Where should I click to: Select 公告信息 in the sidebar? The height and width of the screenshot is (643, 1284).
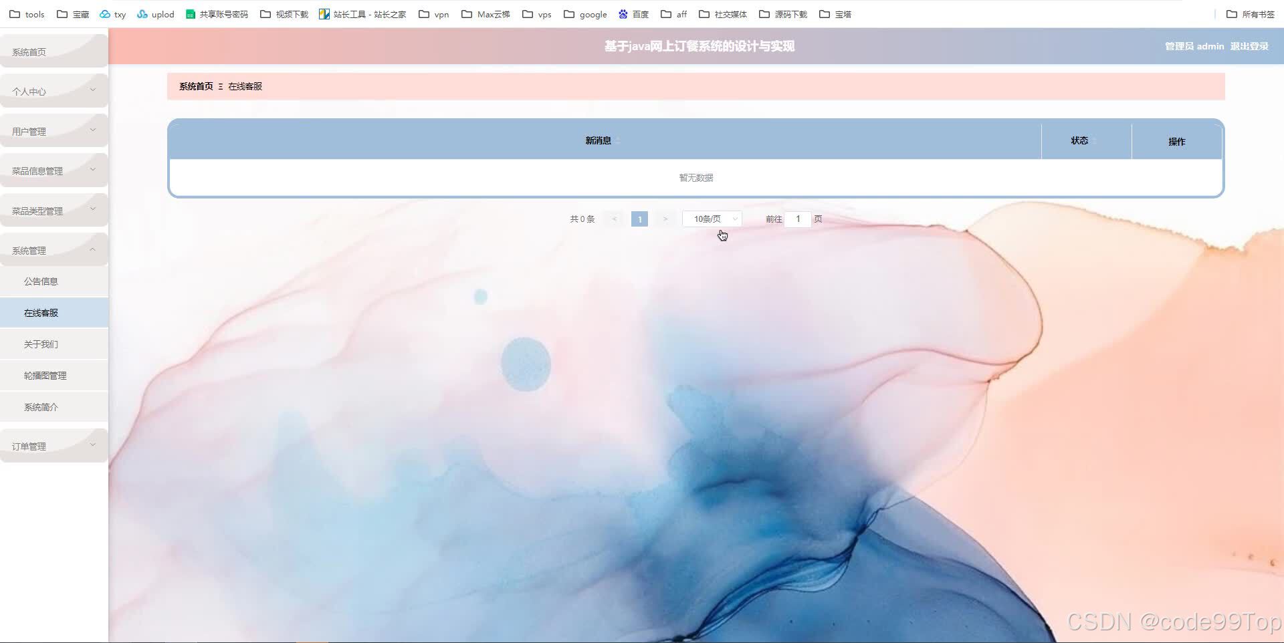(x=41, y=281)
